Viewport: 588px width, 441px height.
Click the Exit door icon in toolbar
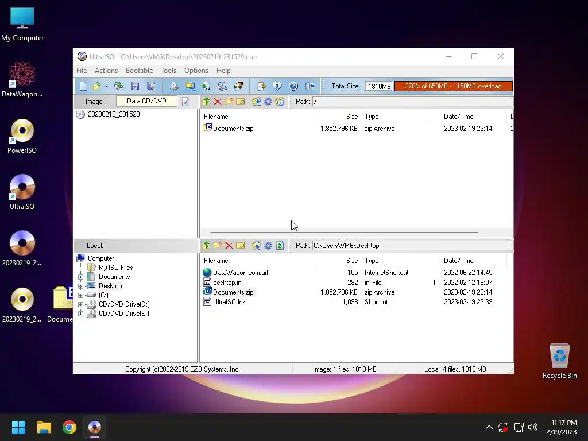click(x=310, y=86)
